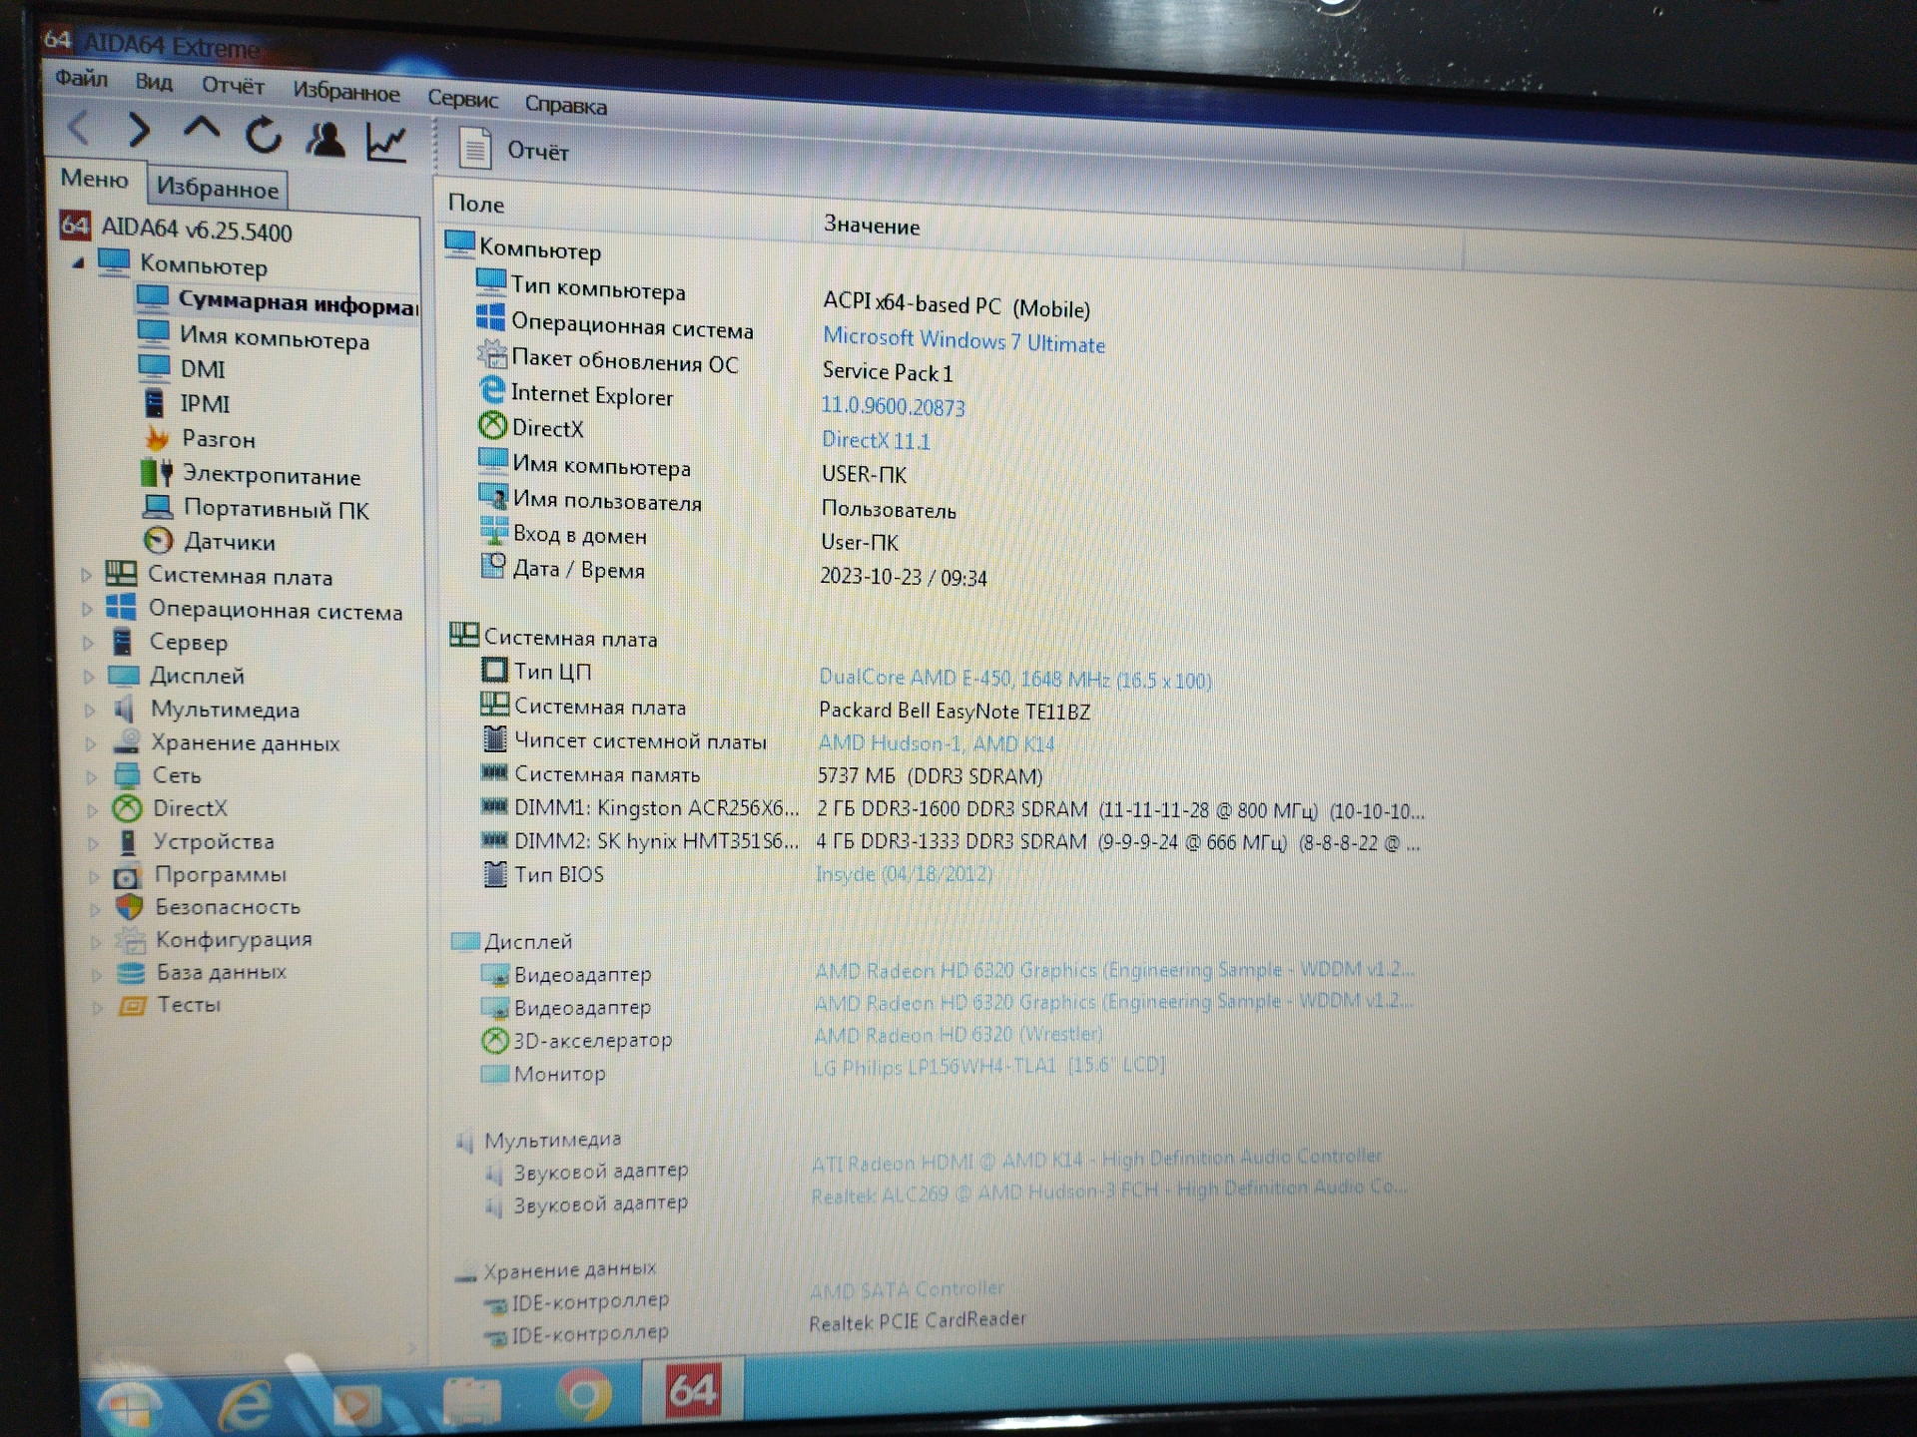1917x1437 pixels.
Task: Expand the Дисплей tree node
Action: pyautogui.click(x=89, y=677)
